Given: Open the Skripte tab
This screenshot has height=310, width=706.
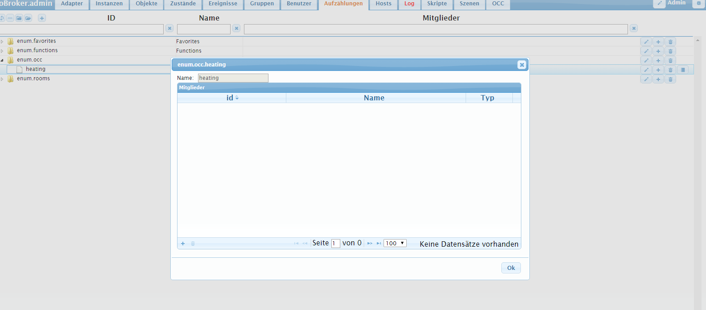Looking at the screenshot, I should click(x=437, y=4).
